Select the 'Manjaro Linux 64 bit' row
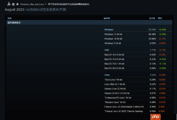The height and width of the screenshot is (120, 177). pyautogui.click(x=138, y=102)
